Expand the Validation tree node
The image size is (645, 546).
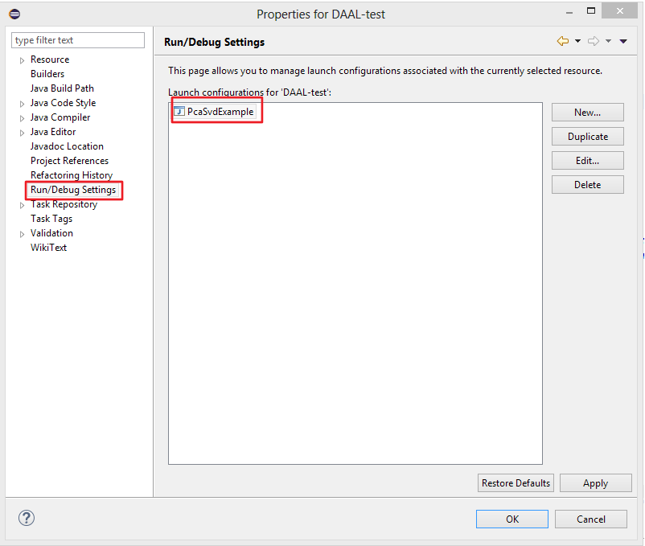point(22,234)
